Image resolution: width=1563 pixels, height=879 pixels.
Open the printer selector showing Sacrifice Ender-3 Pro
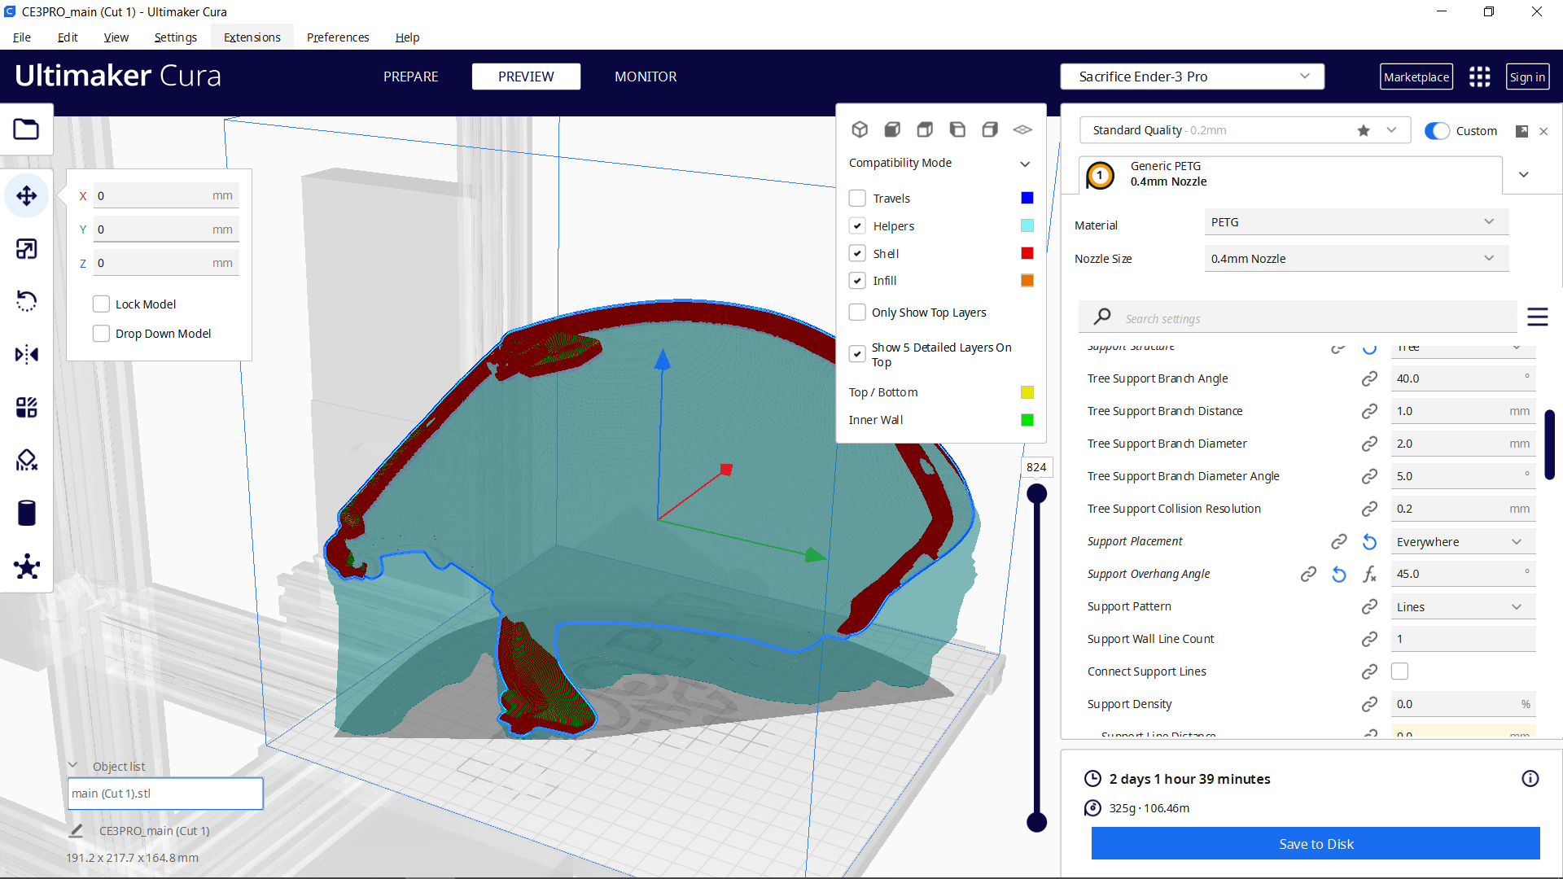[x=1191, y=76]
